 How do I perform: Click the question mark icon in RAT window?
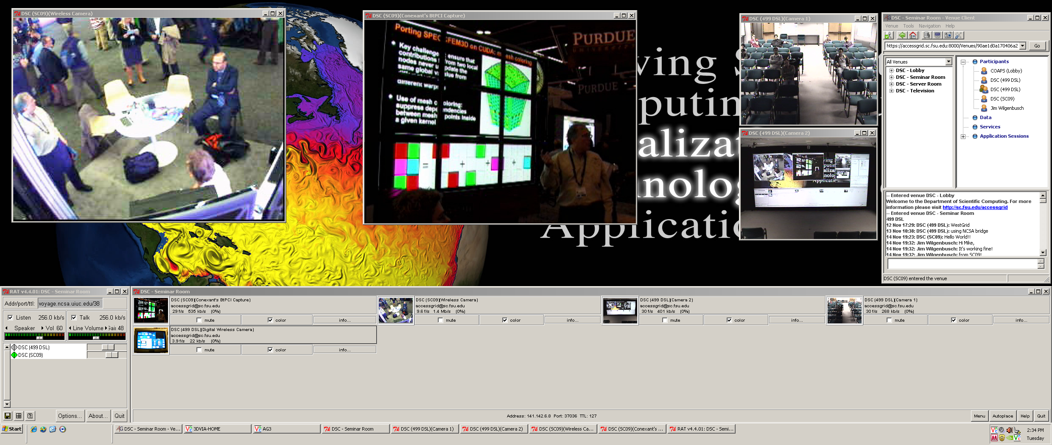30,416
